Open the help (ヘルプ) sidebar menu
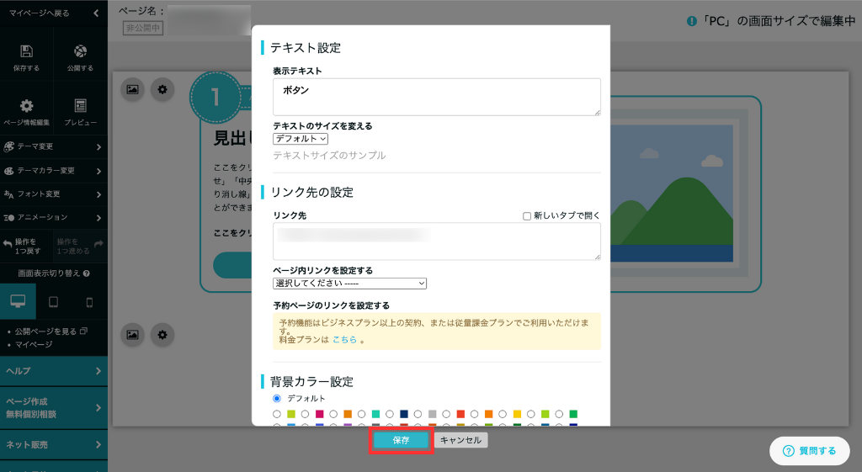The width and height of the screenshot is (862, 472). point(53,371)
